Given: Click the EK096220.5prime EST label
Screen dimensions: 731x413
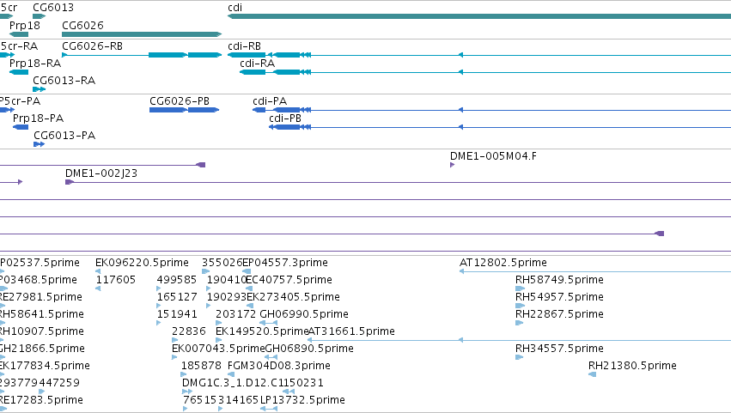Looking at the screenshot, I should (143, 263).
